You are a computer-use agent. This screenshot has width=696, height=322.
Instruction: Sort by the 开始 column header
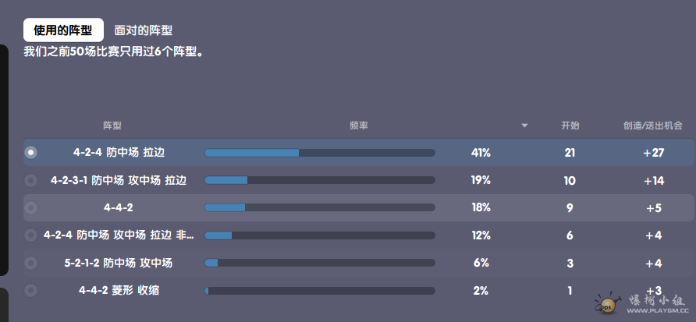tap(570, 126)
